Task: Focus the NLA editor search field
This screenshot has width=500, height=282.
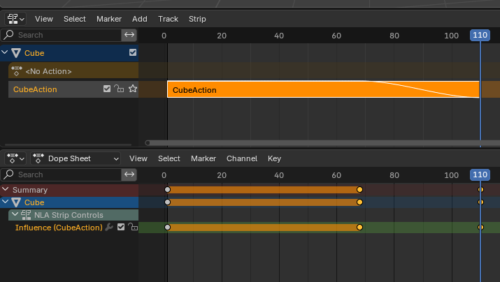Action: [61, 35]
